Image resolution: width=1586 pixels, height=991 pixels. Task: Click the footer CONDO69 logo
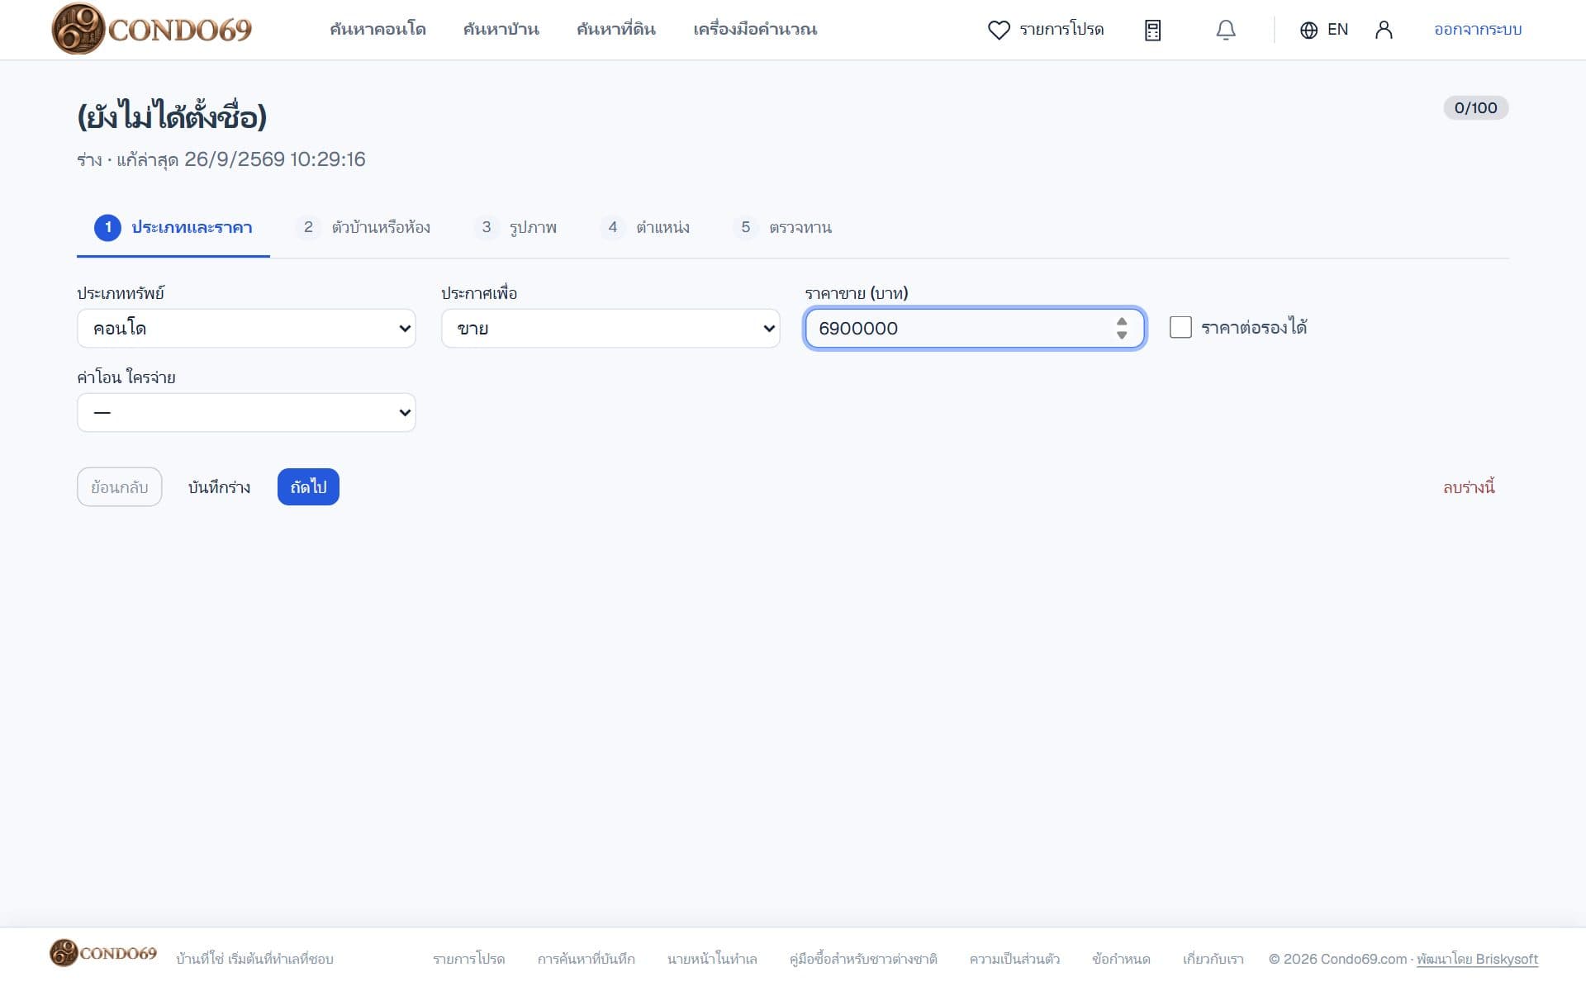pos(103,953)
